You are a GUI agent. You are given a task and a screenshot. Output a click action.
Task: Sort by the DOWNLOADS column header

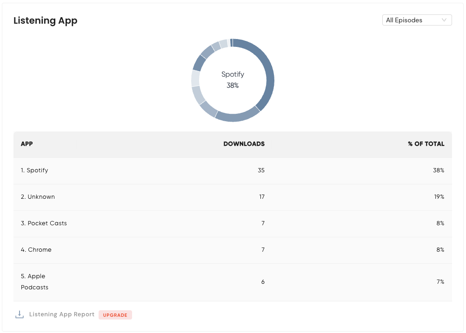pos(244,144)
